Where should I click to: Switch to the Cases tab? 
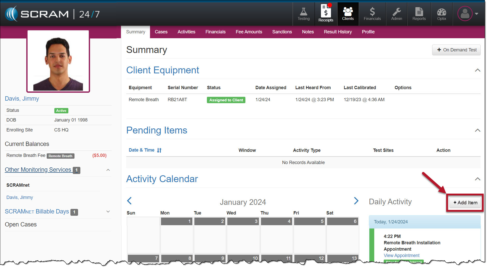click(x=161, y=32)
